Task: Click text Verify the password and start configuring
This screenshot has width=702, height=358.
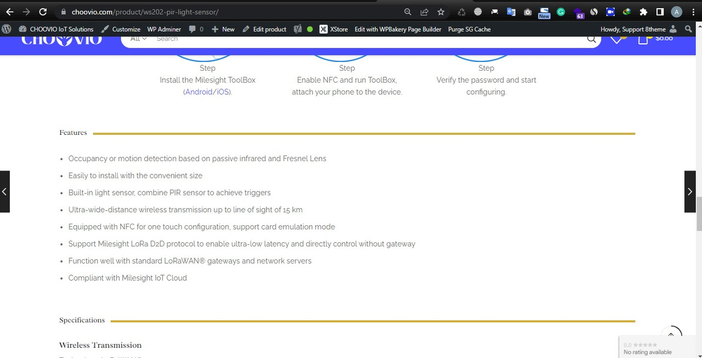Action: tap(486, 86)
